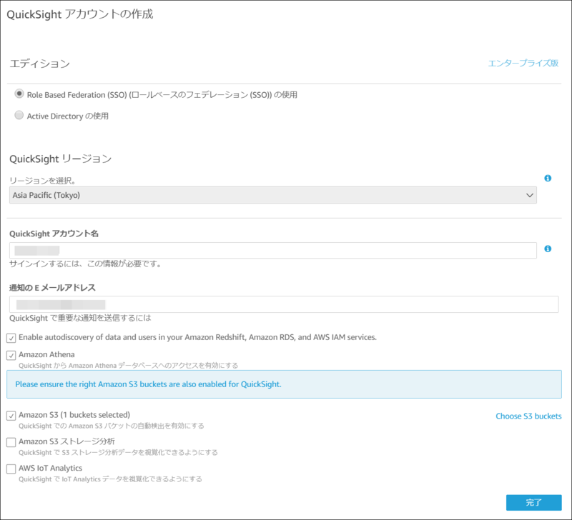
Task: Select Active Directory の使用 radio button
Action: (19, 115)
